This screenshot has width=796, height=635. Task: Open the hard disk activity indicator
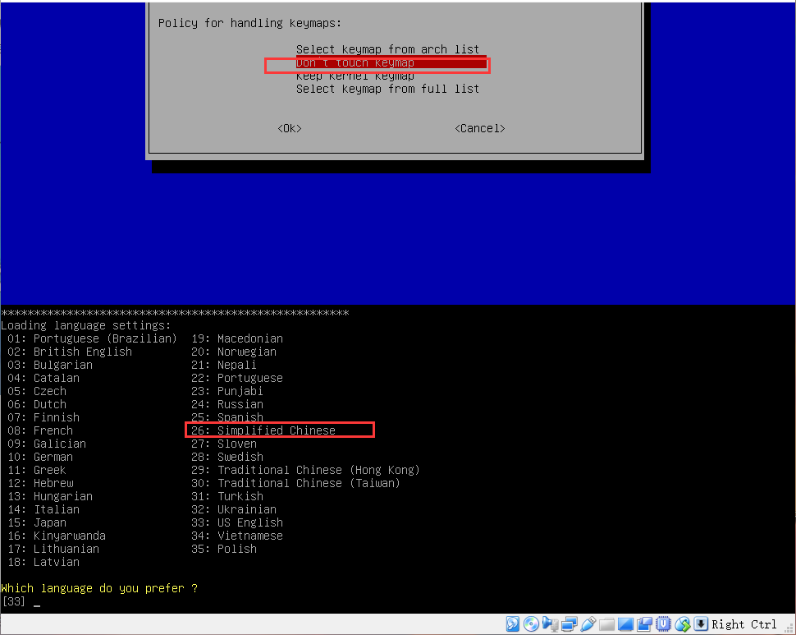click(512, 623)
